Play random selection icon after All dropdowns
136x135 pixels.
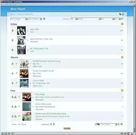[122, 19]
